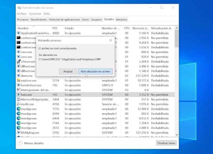
Task: Click the MsMpEng.exe process icon
Action: coord(19,133)
